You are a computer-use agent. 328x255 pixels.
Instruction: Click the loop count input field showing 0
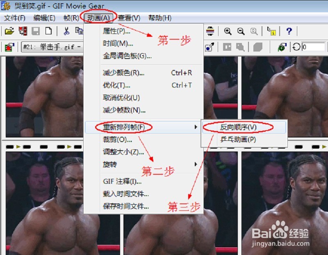pyautogui.click(x=313, y=47)
